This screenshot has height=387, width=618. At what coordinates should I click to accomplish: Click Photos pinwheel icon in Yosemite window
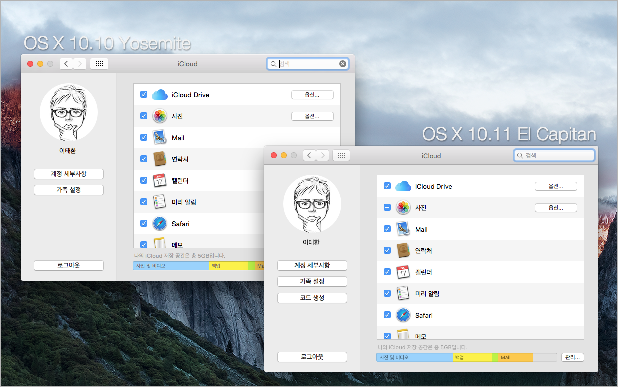coord(159,116)
